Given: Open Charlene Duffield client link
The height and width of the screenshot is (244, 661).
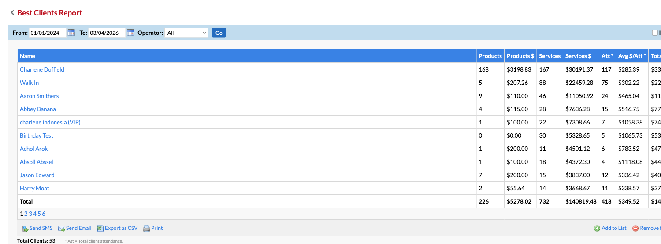Looking at the screenshot, I should pos(42,69).
